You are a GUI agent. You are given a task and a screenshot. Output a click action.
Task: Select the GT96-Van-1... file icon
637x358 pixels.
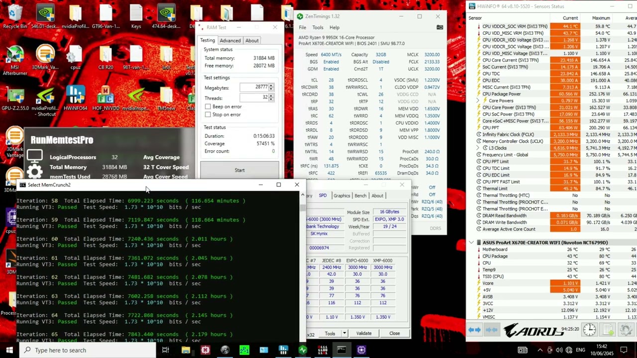[x=106, y=17]
